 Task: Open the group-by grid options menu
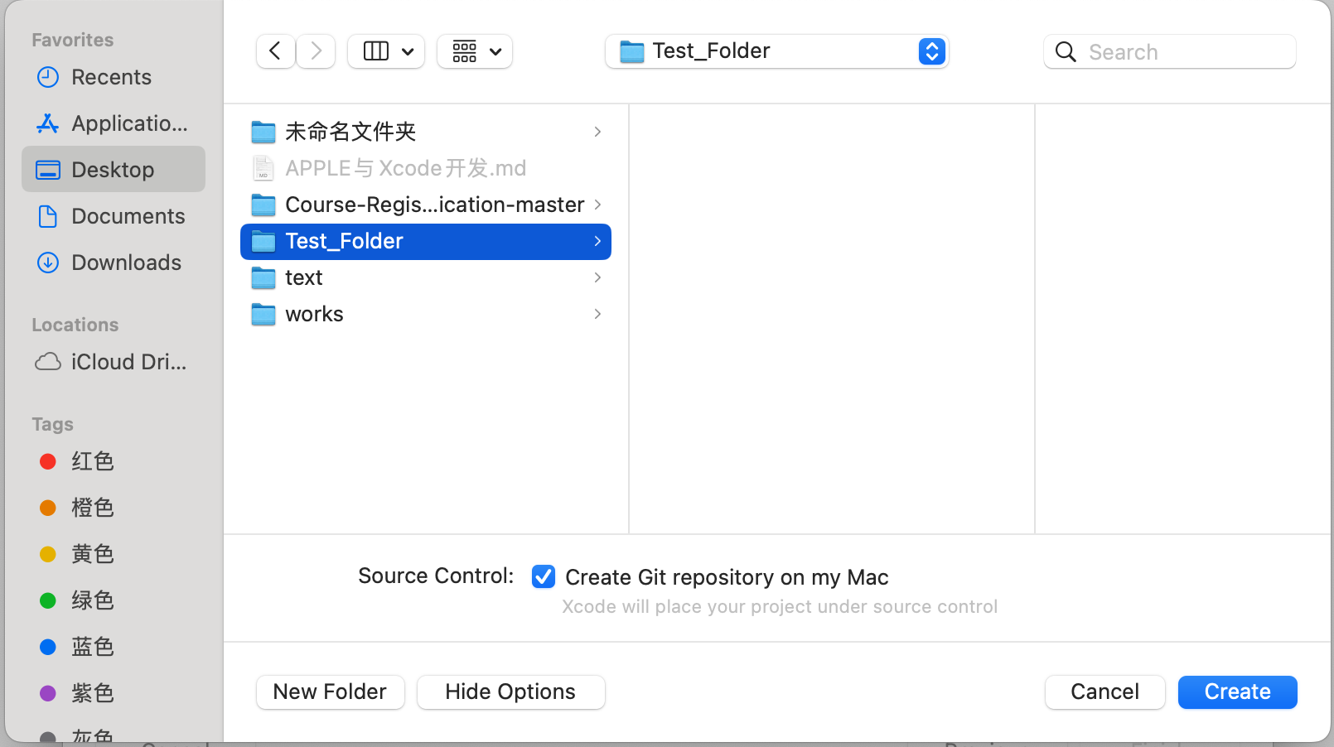coord(475,51)
